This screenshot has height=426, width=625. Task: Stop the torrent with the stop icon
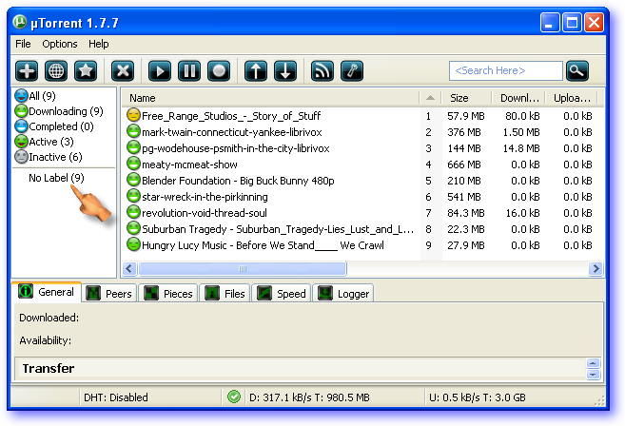[x=219, y=71]
